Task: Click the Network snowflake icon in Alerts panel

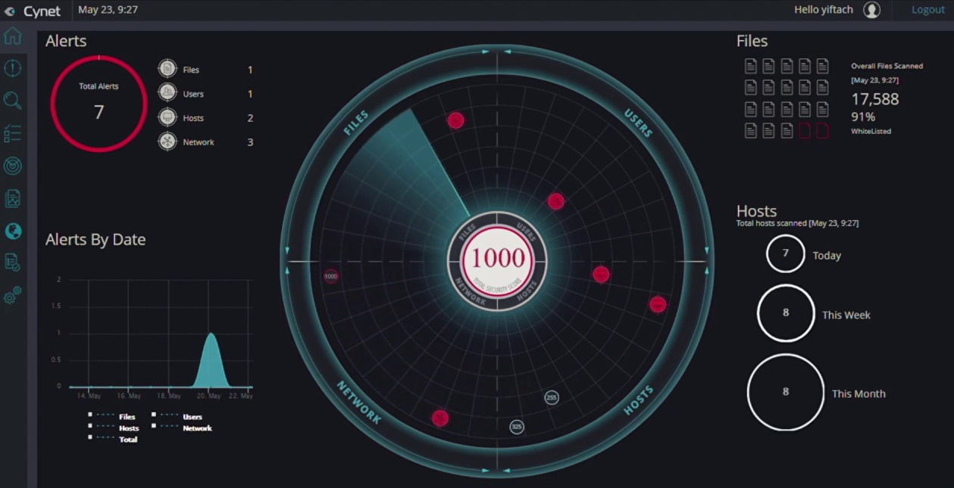Action: click(167, 141)
